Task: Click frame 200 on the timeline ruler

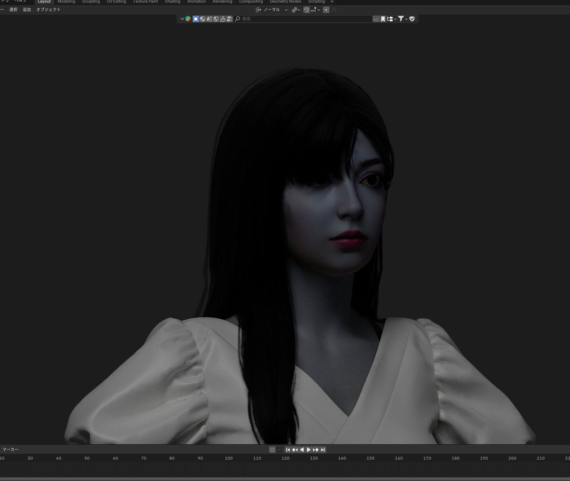Action: (512, 458)
